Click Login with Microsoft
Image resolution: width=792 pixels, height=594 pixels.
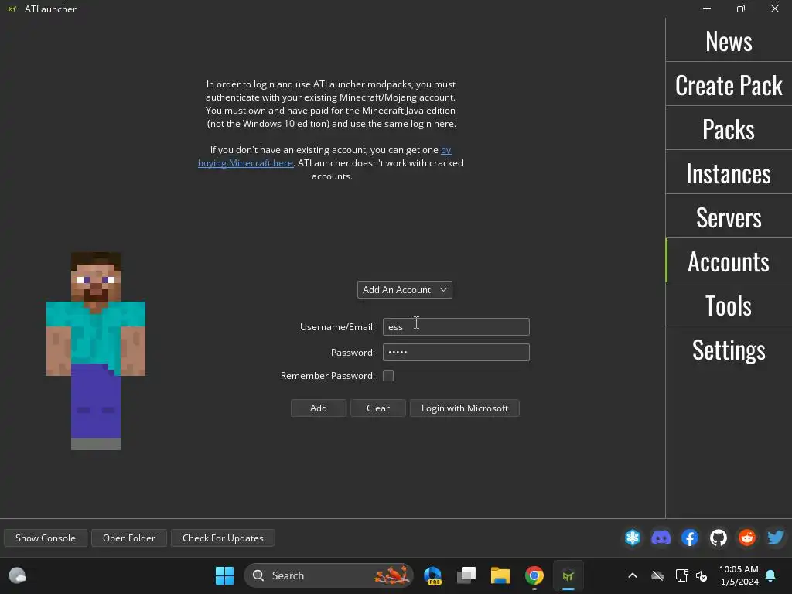[x=464, y=408]
